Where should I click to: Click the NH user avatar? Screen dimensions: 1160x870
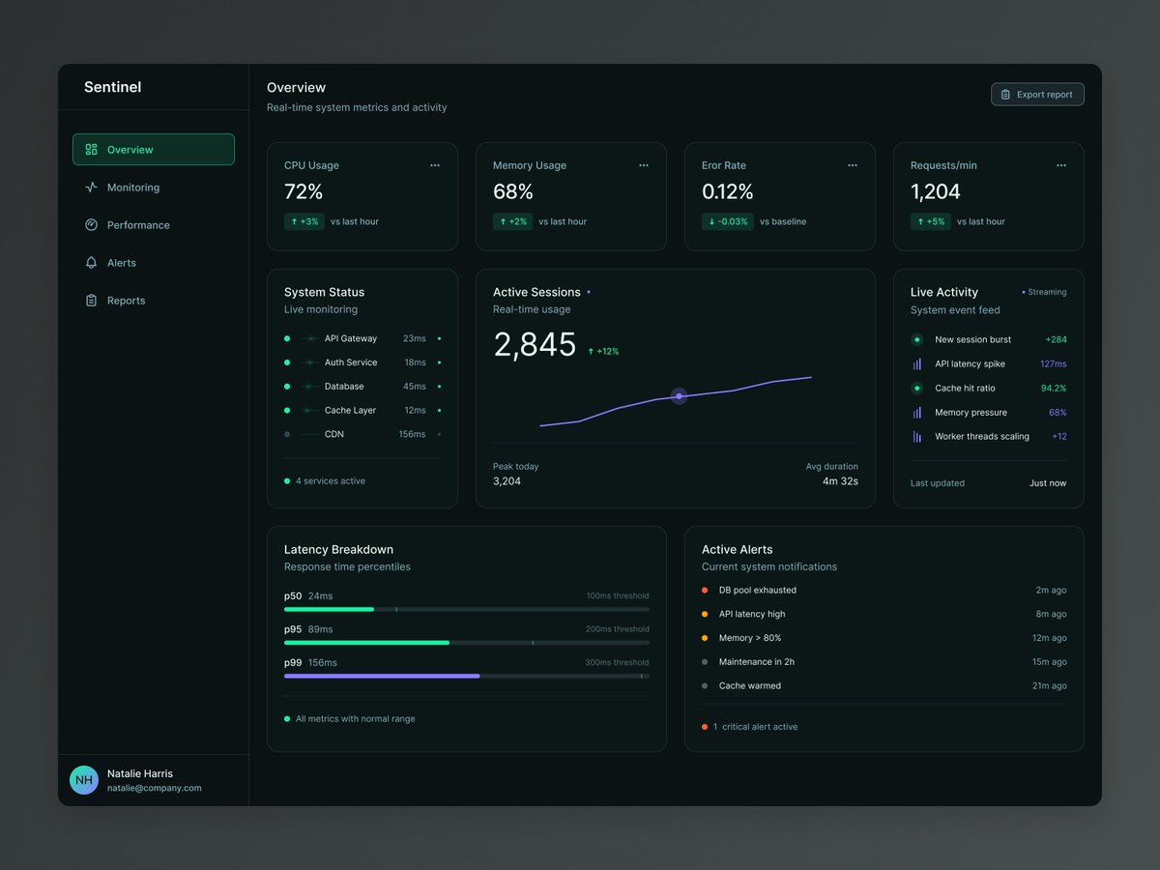click(84, 780)
